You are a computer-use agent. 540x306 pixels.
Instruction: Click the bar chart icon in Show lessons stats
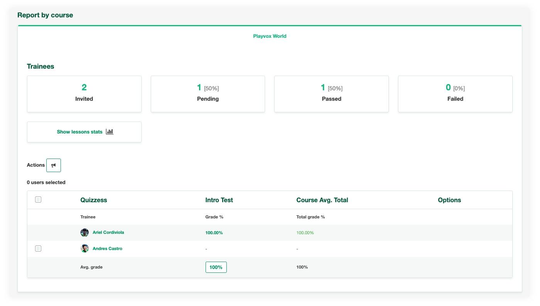coord(110,132)
